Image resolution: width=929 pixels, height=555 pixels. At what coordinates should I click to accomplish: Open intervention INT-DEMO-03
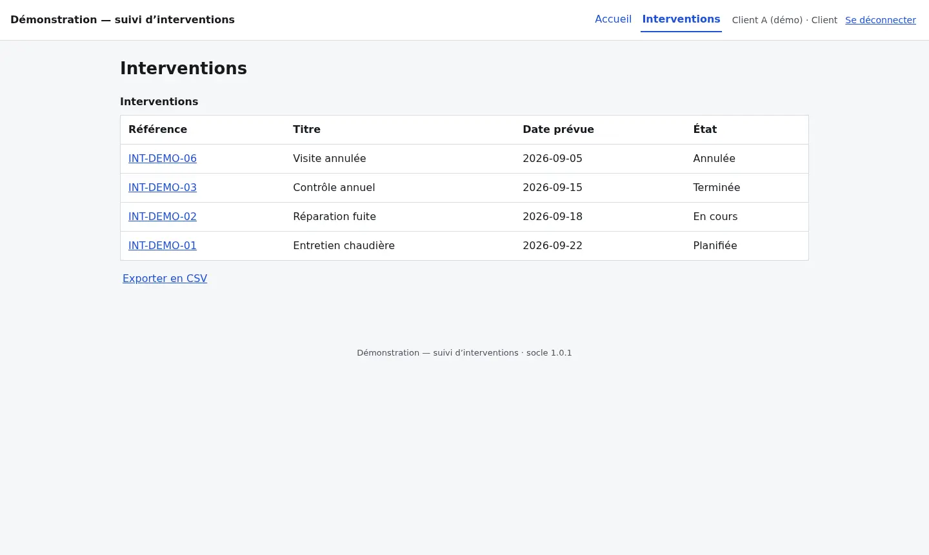(163, 188)
